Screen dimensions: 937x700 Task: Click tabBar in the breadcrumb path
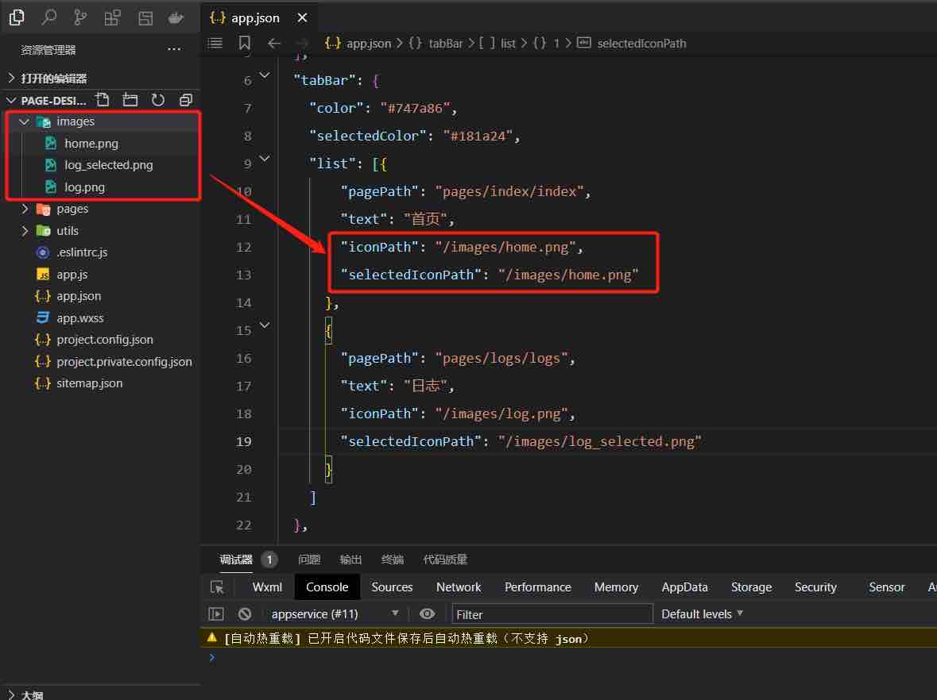tap(445, 44)
